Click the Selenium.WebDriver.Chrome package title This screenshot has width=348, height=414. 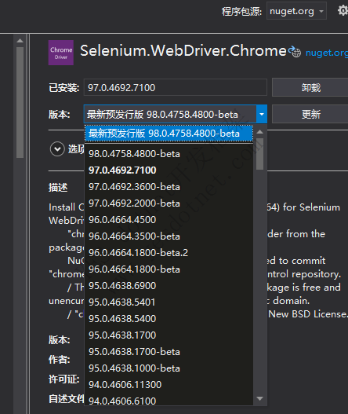(183, 51)
